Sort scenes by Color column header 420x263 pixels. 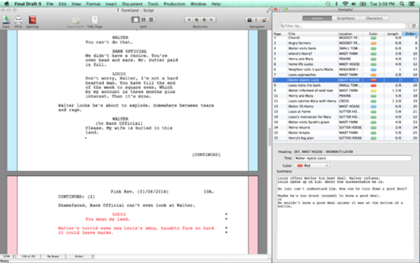coord(373,34)
